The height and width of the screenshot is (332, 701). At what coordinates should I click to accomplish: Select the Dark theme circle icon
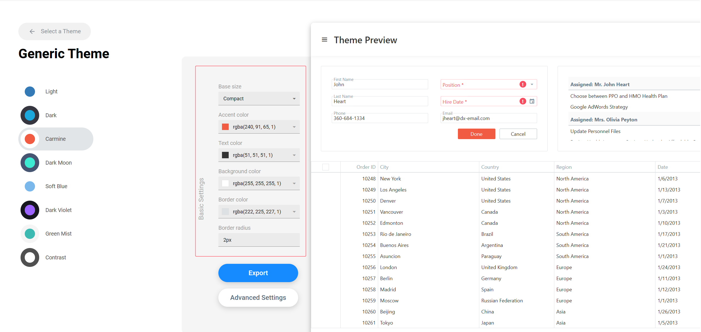tap(30, 115)
